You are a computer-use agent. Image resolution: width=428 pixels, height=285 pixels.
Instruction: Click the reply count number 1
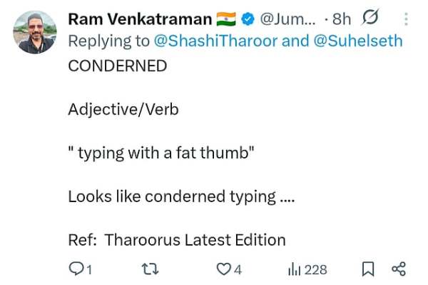(89, 270)
